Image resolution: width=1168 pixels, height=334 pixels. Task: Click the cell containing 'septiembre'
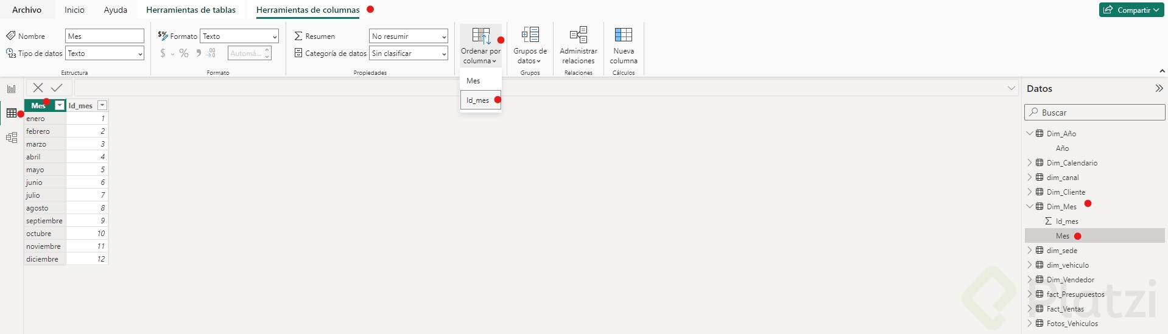click(x=44, y=221)
